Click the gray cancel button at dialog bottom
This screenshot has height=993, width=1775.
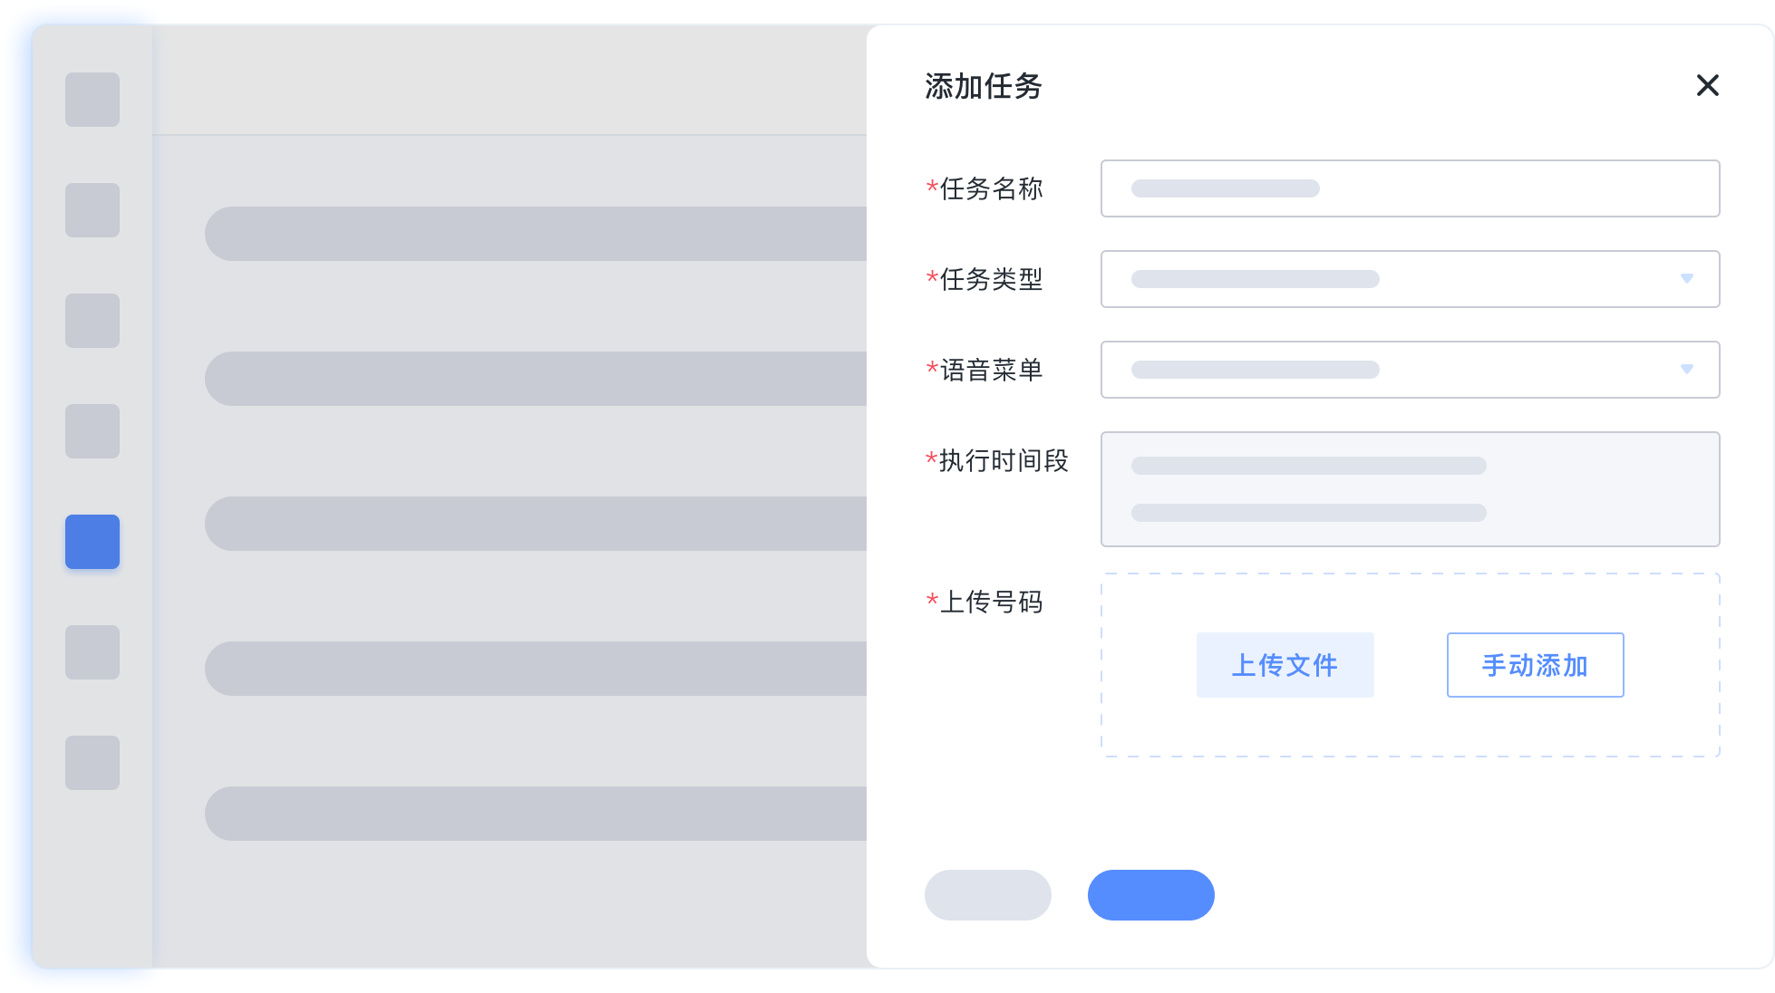point(987,895)
